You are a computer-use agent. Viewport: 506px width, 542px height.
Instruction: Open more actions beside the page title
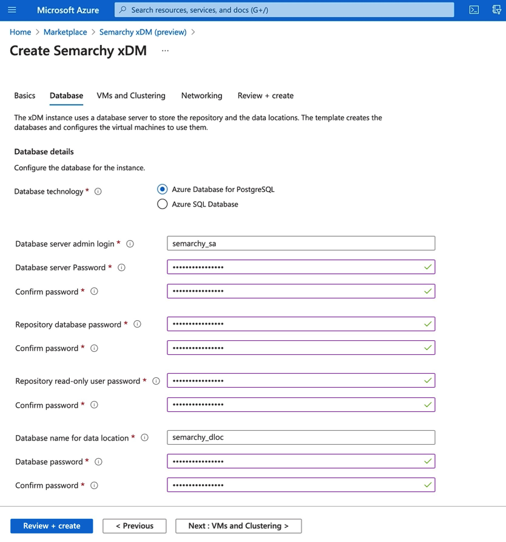point(164,52)
